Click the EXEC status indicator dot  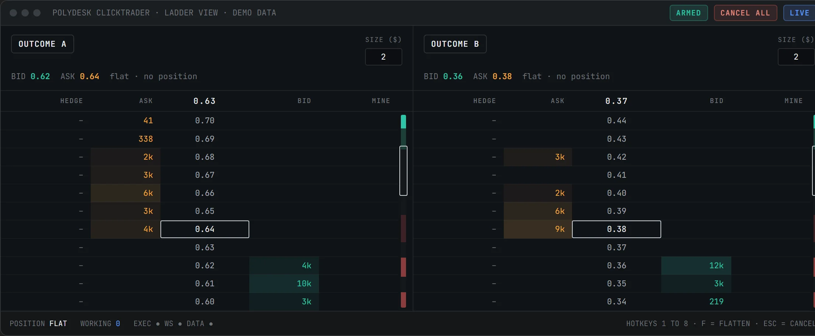[x=158, y=324]
